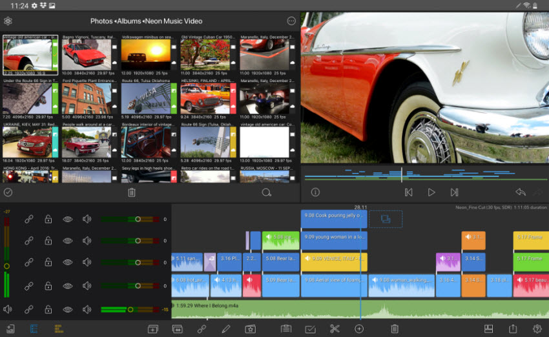
Task: Select the UKRAINE, KIEV red Mercedes thumbnail
Action: point(27,142)
